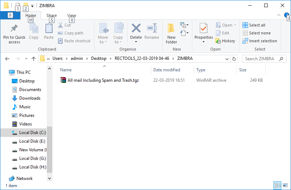Click the Rename icon
The image size is (291, 190).
click(x=152, y=28)
